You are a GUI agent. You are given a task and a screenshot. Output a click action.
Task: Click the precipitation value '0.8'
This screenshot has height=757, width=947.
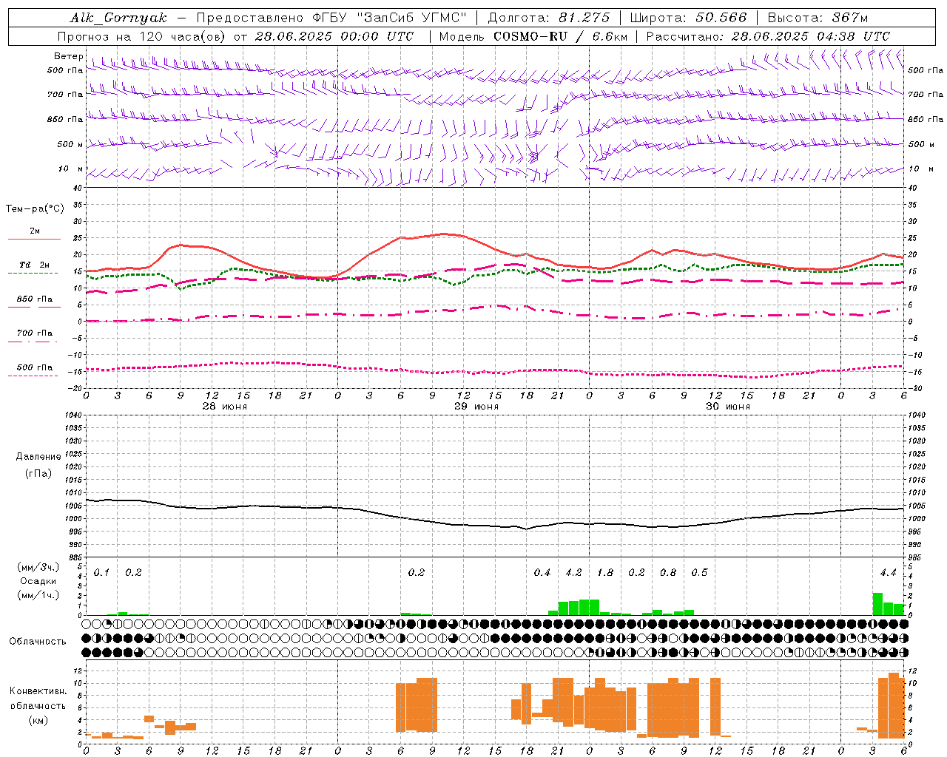click(668, 573)
